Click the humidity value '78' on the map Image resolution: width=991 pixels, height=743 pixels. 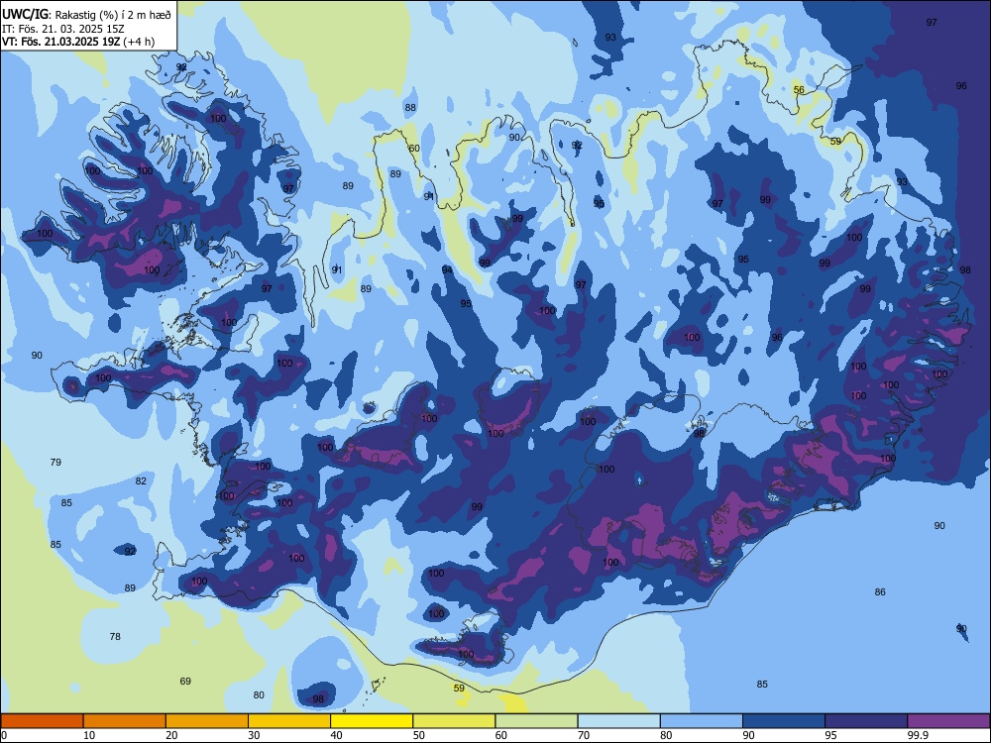pyautogui.click(x=115, y=636)
